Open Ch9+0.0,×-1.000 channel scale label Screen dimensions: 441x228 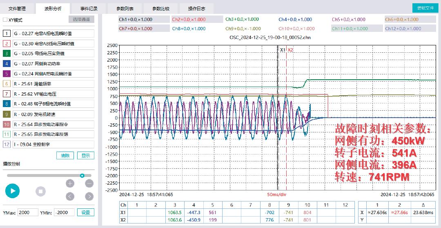pos(242,29)
